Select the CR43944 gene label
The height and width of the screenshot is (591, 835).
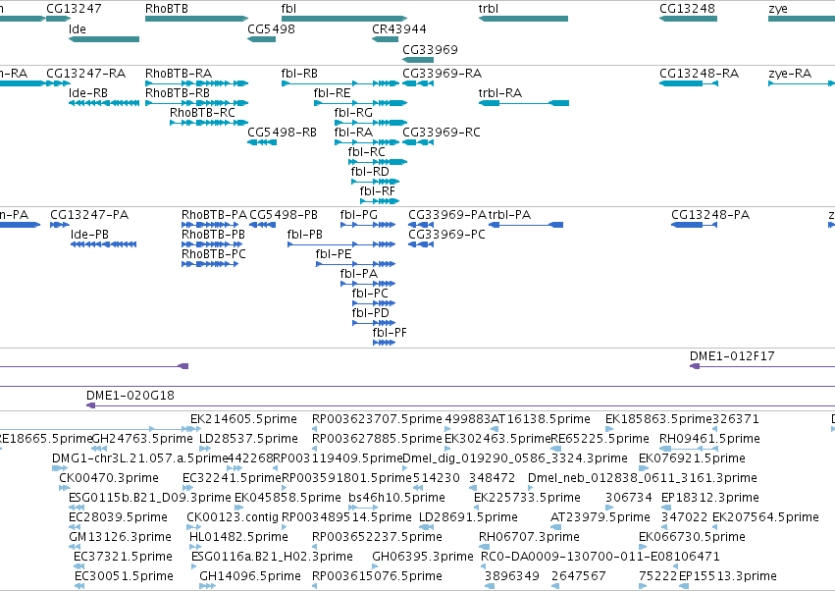click(x=399, y=28)
